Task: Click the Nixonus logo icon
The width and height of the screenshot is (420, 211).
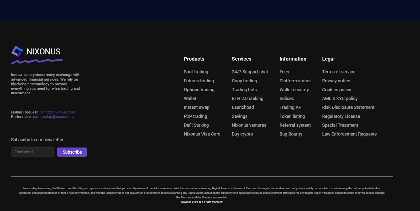Action: click(x=17, y=52)
